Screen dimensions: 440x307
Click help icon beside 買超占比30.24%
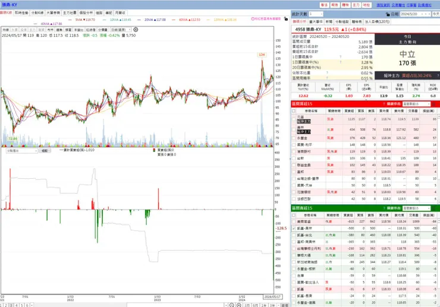(438, 75)
